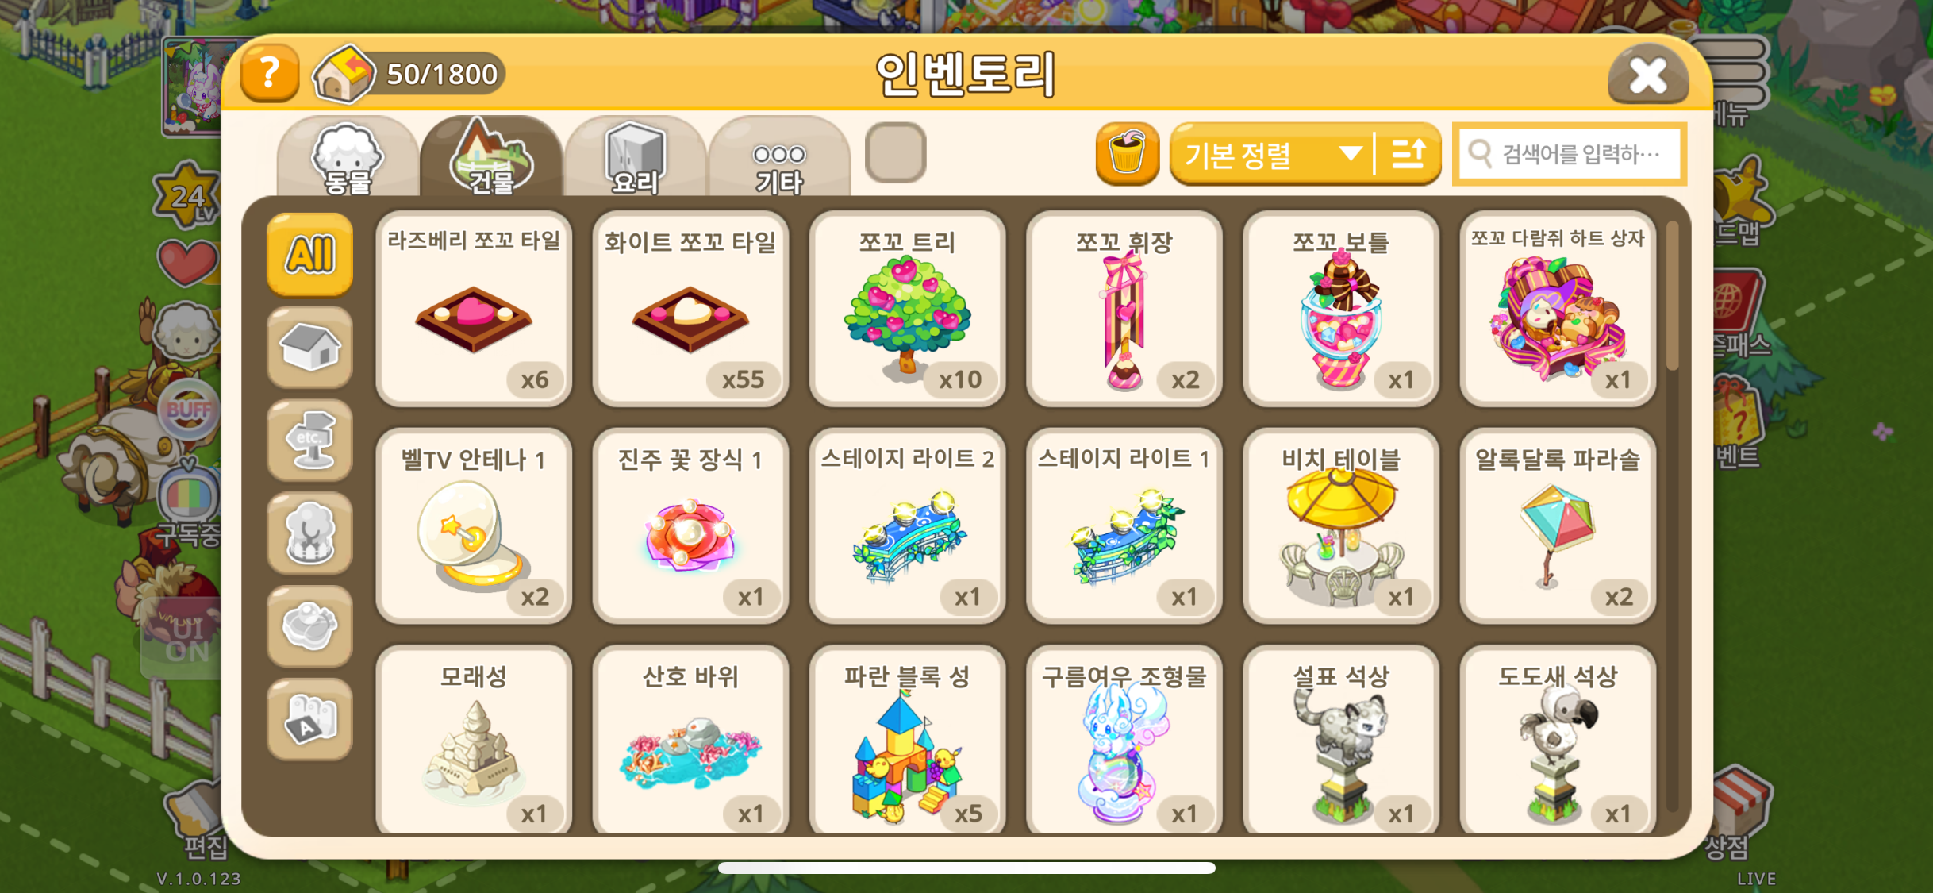Toggle the UI ON button

[x=186, y=641]
